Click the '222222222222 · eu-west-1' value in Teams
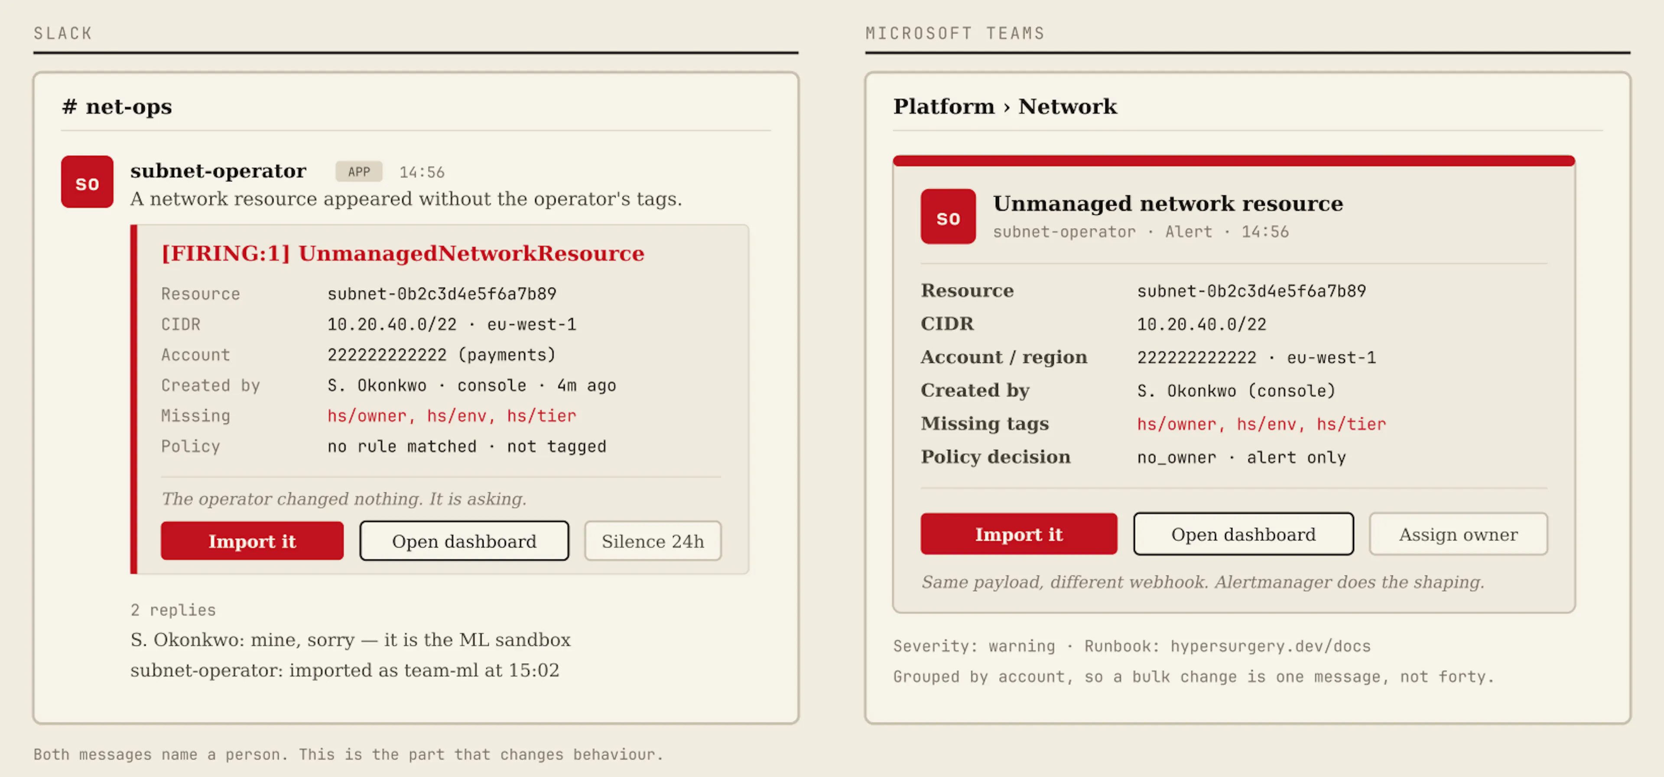This screenshot has width=1664, height=777. click(1256, 358)
